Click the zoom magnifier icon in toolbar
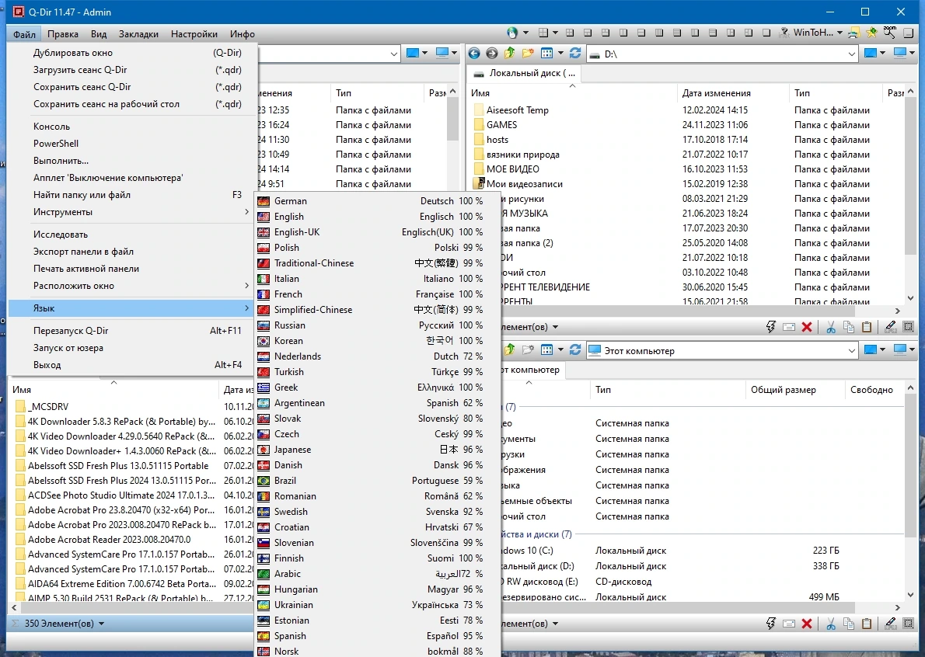The height and width of the screenshot is (657, 925). 889,33
